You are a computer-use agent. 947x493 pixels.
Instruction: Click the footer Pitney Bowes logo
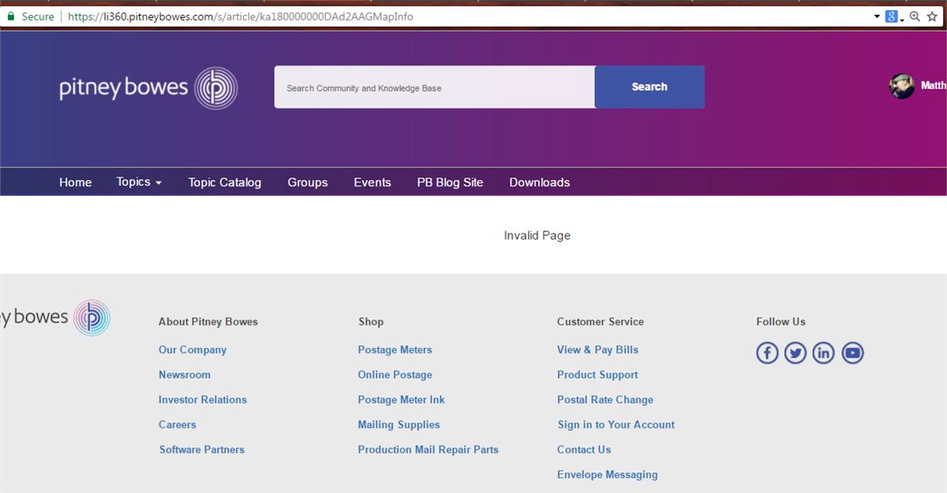(x=55, y=318)
